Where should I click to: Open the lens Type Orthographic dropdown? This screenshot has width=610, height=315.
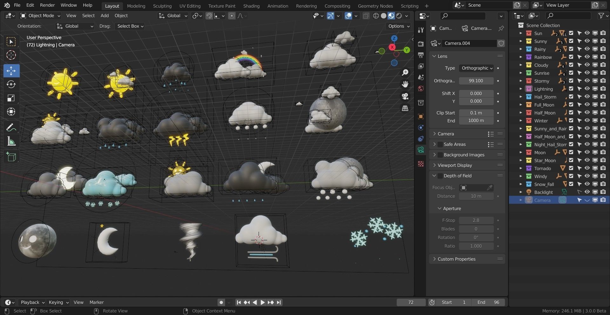point(476,68)
